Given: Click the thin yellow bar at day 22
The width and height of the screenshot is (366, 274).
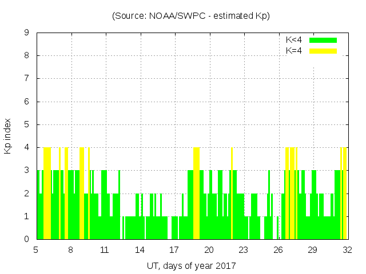Looking at the screenshot, I should point(232,194).
